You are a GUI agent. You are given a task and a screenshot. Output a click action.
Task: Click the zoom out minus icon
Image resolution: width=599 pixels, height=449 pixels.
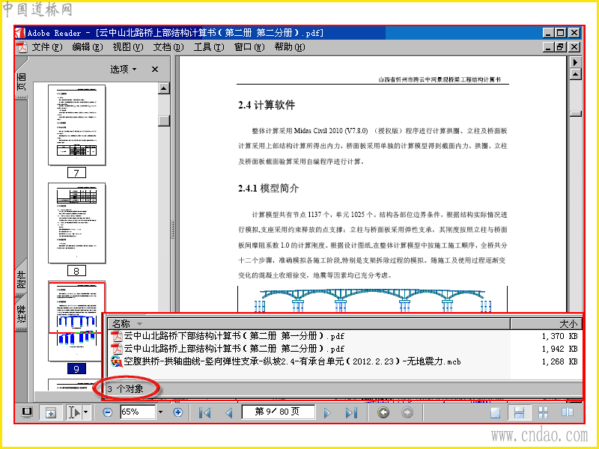click(108, 412)
